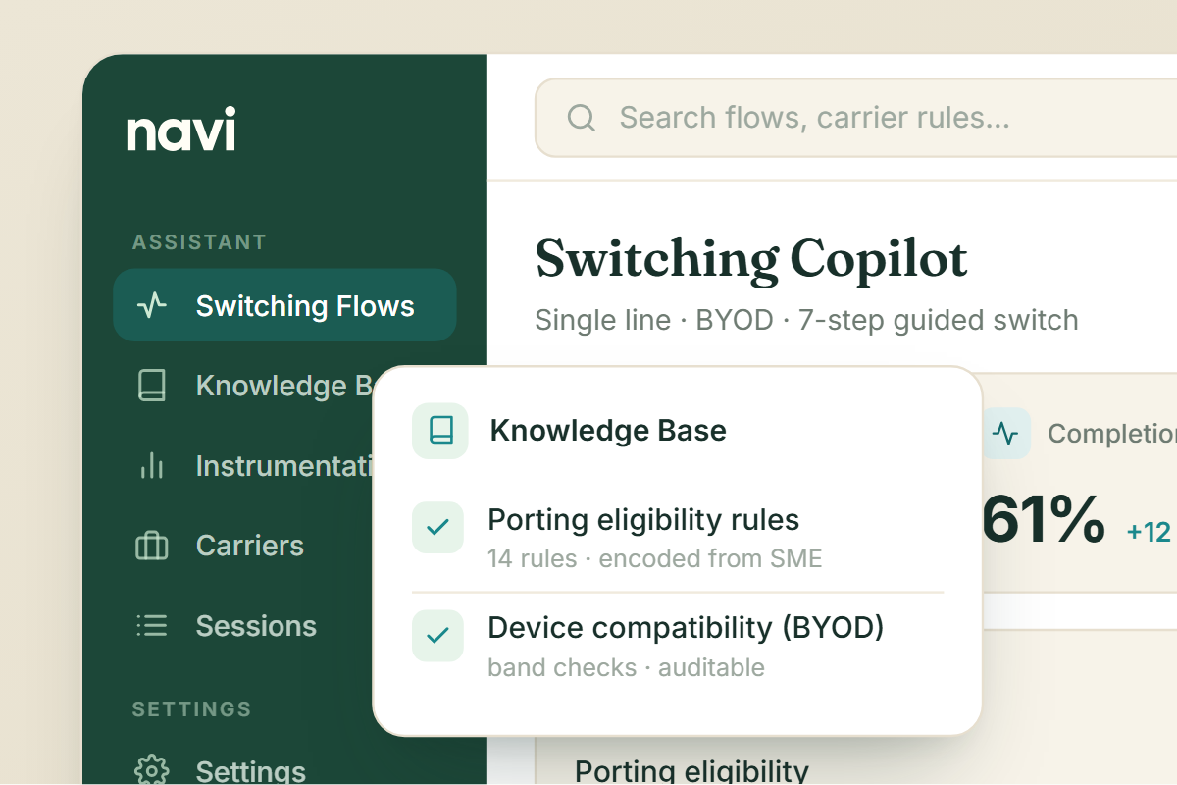Screen dimensions: 1177x785
Task: Focus the Search flows, carrier rules field
Action: (x=855, y=118)
